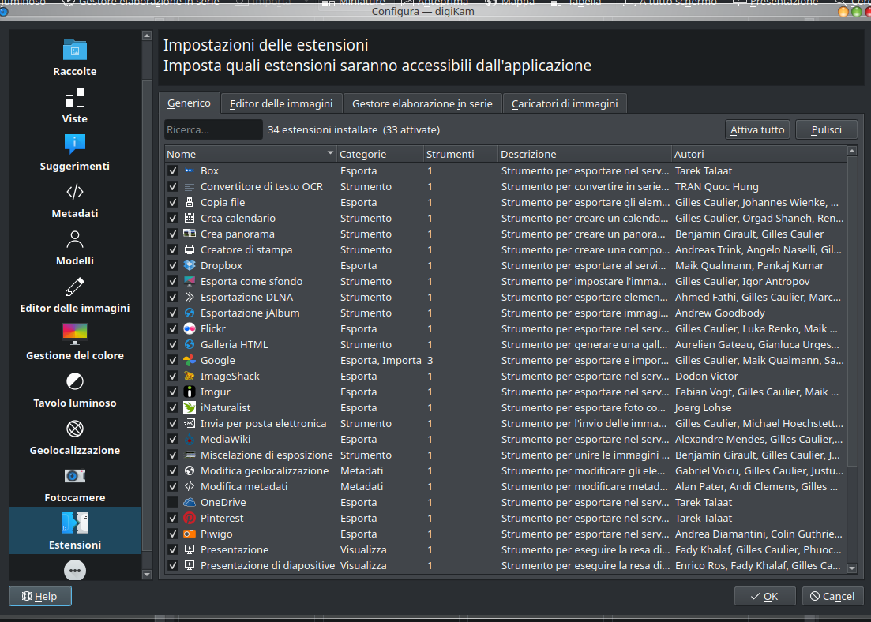Click the extensions list vertical scrollbar
This screenshot has width=871, height=622.
852,311
